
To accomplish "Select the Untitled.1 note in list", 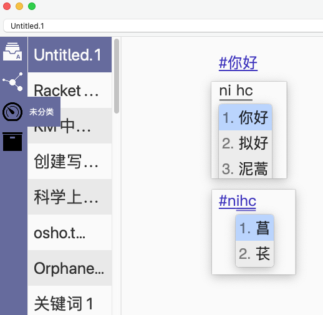I will tap(70, 55).
